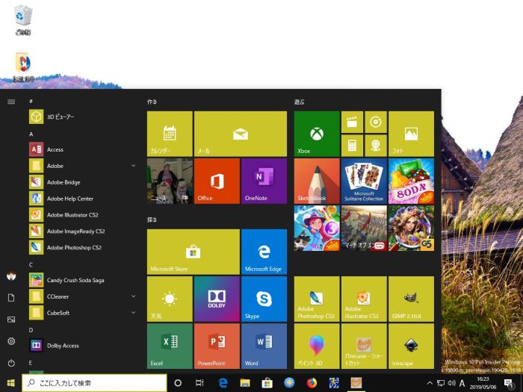Open the Xbox tile

click(317, 134)
